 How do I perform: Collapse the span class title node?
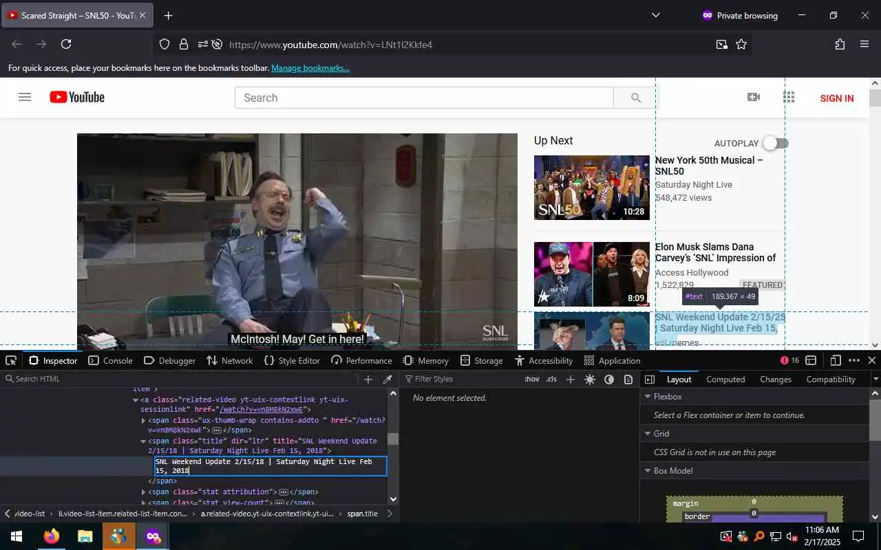tap(143, 441)
